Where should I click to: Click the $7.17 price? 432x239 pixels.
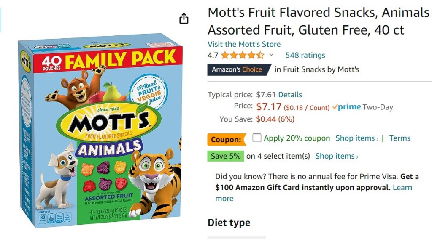pyautogui.click(x=268, y=107)
